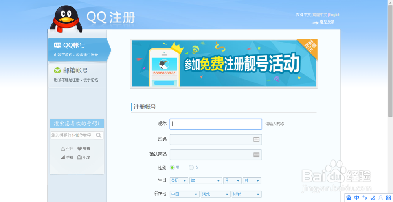Image resolution: width=393 pixels, height=202 pixels.
Task: Switch language to 简体中文
Action: coord(303,15)
